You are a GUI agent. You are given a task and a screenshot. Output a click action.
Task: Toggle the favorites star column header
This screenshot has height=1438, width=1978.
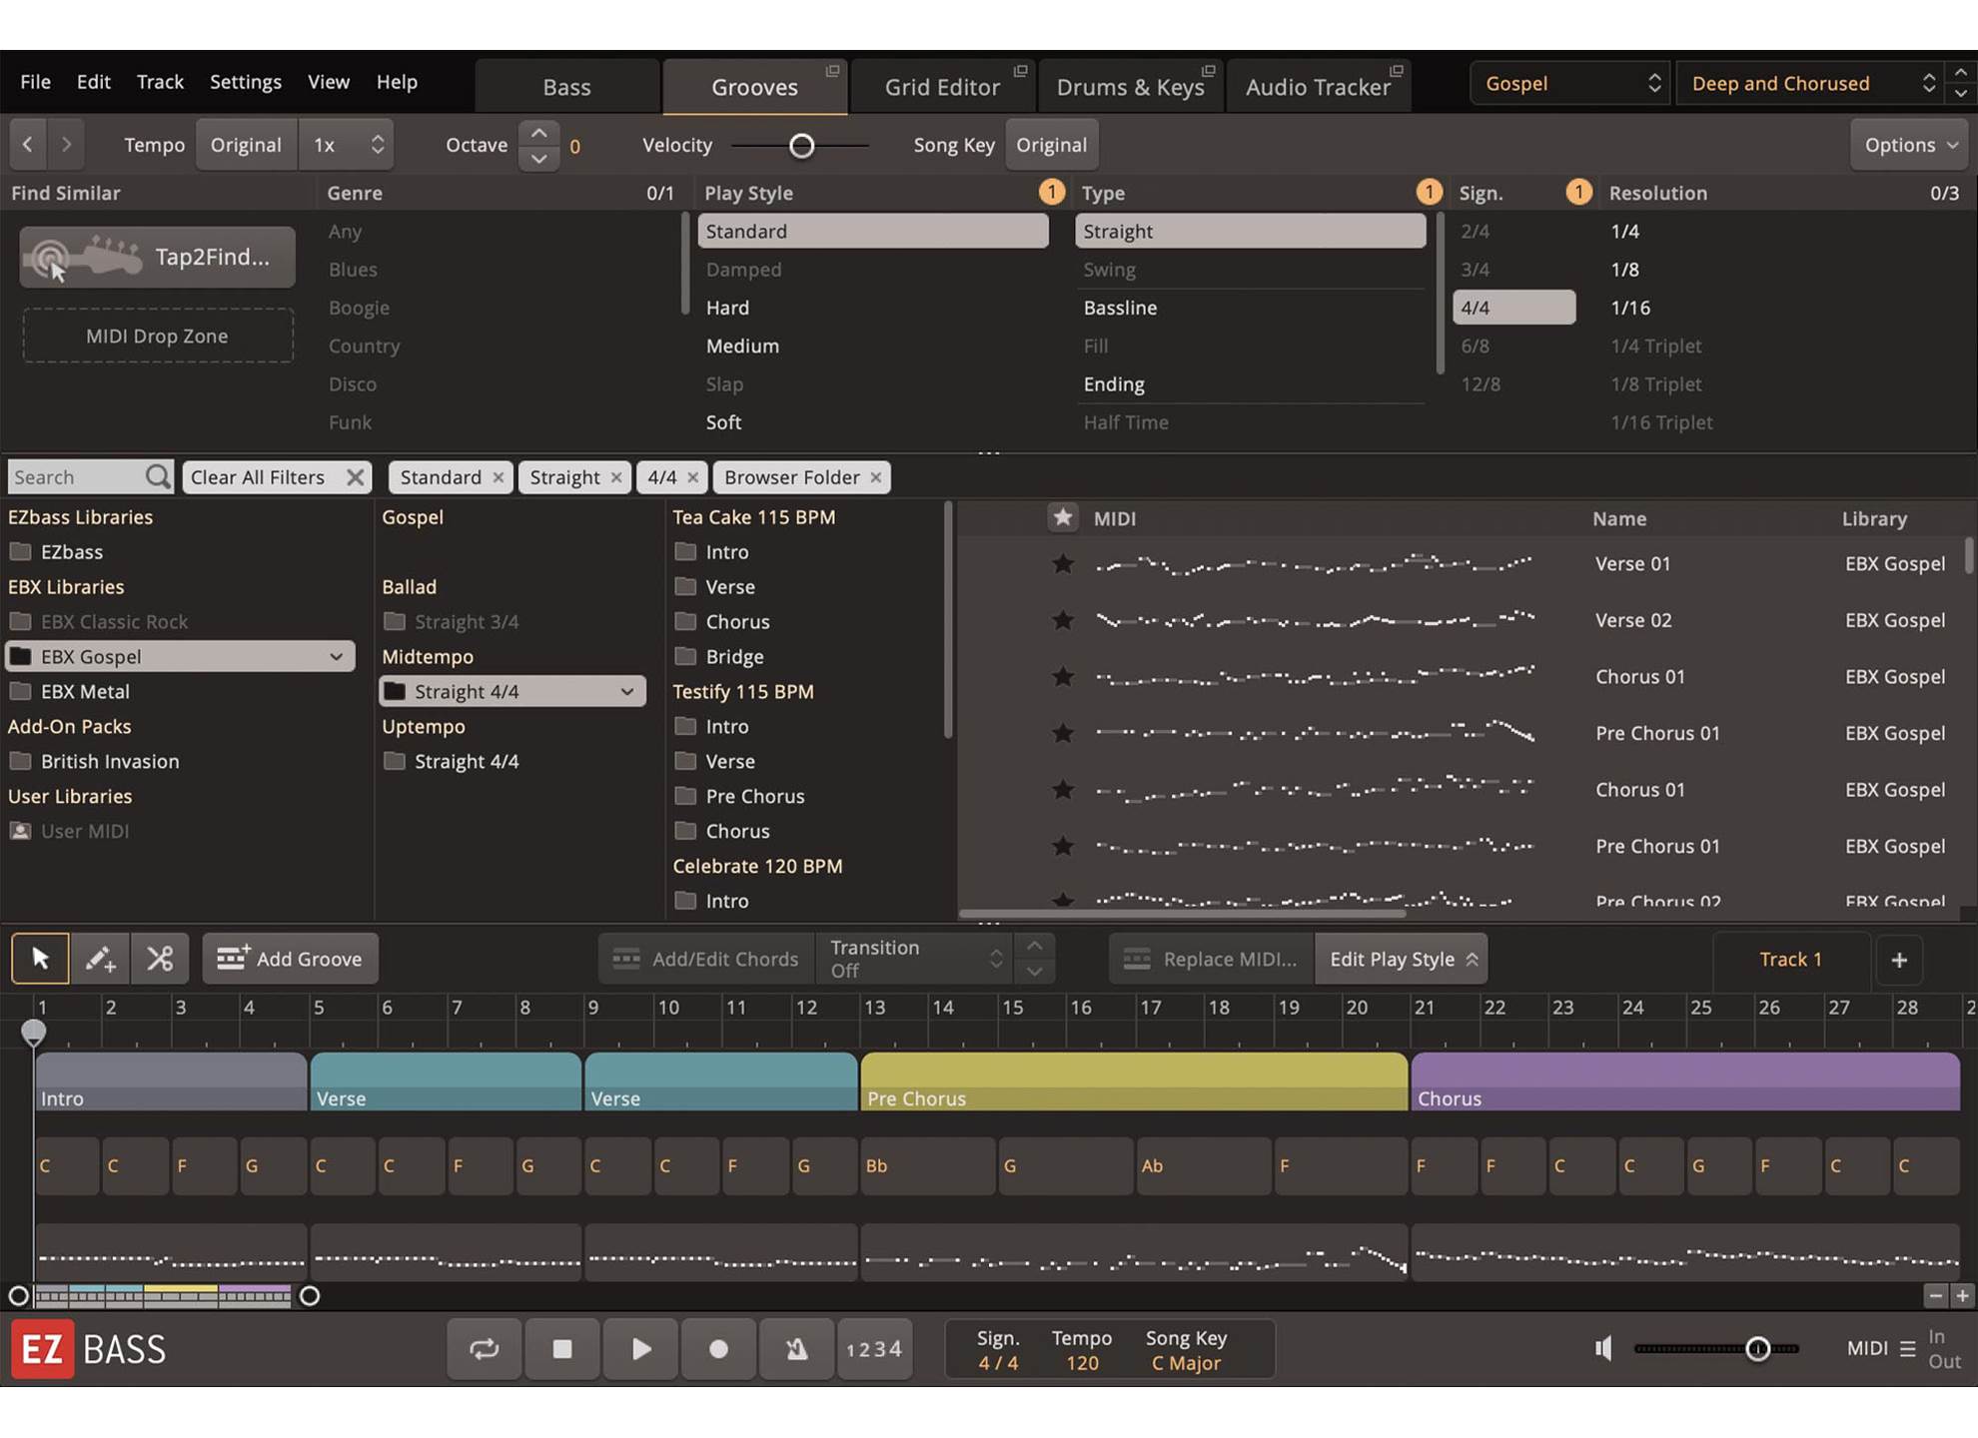click(x=1062, y=517)
